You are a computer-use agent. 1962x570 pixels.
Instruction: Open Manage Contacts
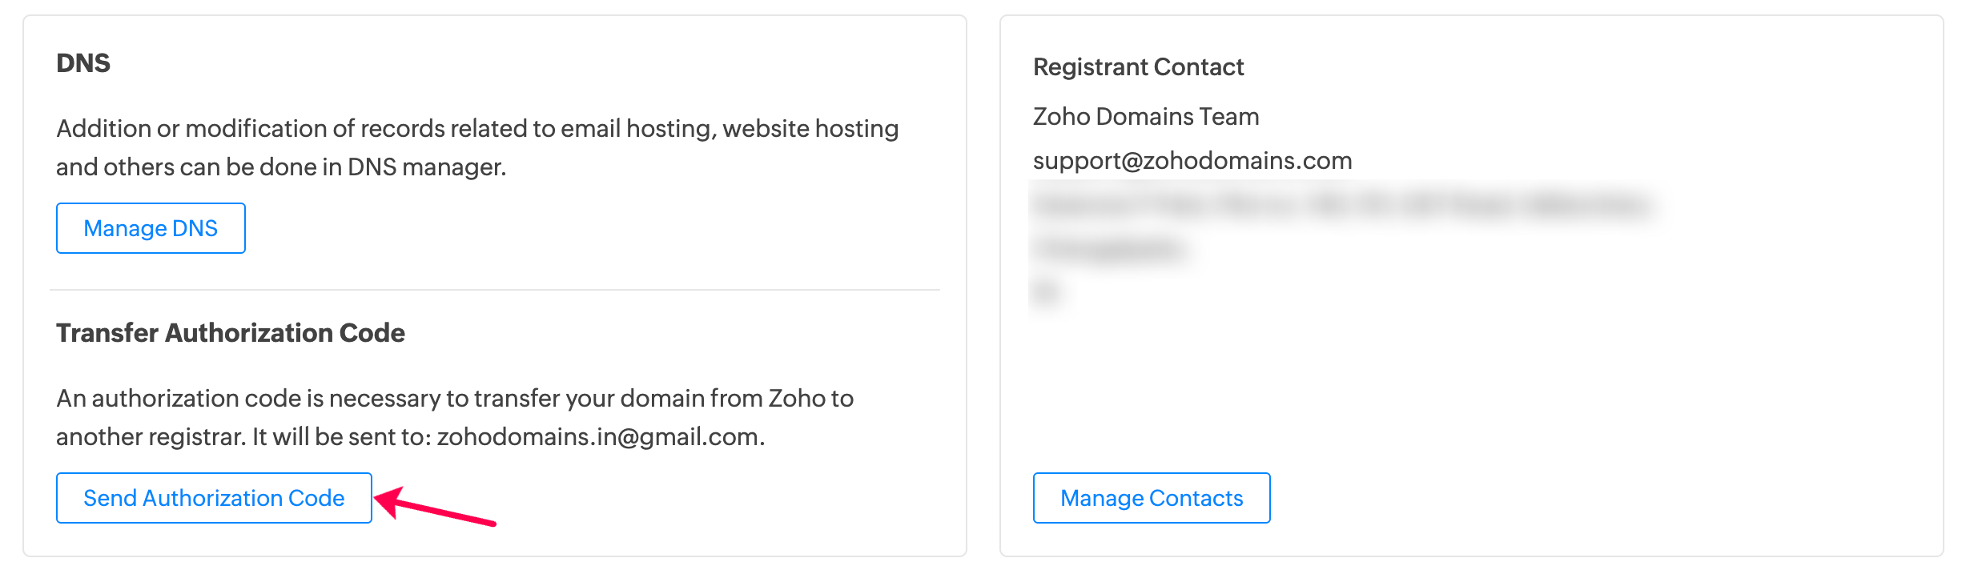coord(1152,498)
